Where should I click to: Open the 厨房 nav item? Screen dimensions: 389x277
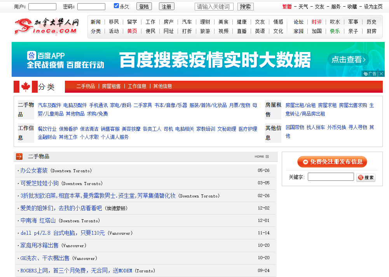(x=372, y=31)
